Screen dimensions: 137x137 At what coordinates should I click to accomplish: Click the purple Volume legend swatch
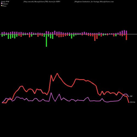point(2,3)
